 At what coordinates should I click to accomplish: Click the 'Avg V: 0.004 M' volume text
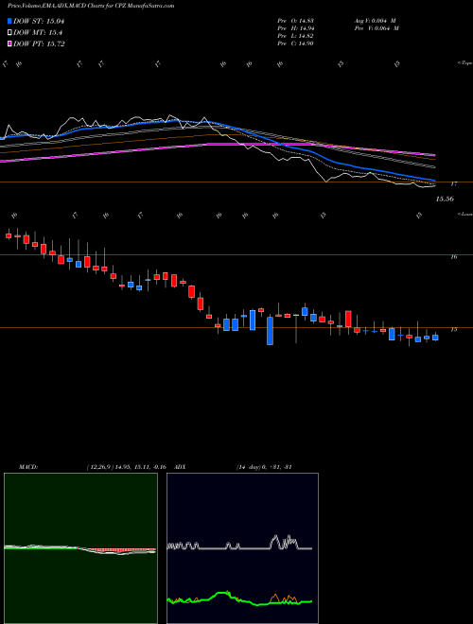[x=376, y=21]
